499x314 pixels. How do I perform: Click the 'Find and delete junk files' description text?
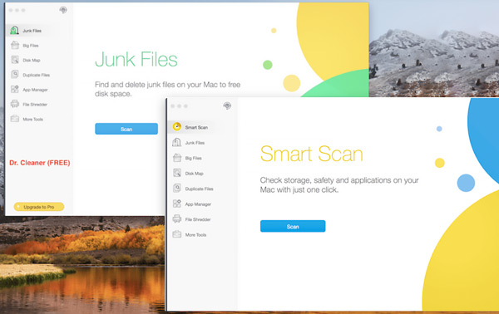(x=168, y=89)
